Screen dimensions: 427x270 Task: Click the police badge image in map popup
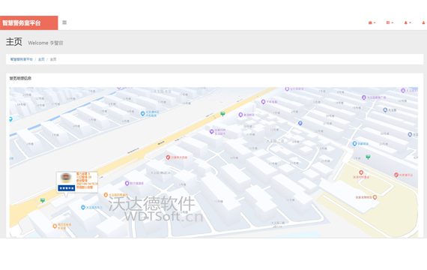click(x=66, y=178)
